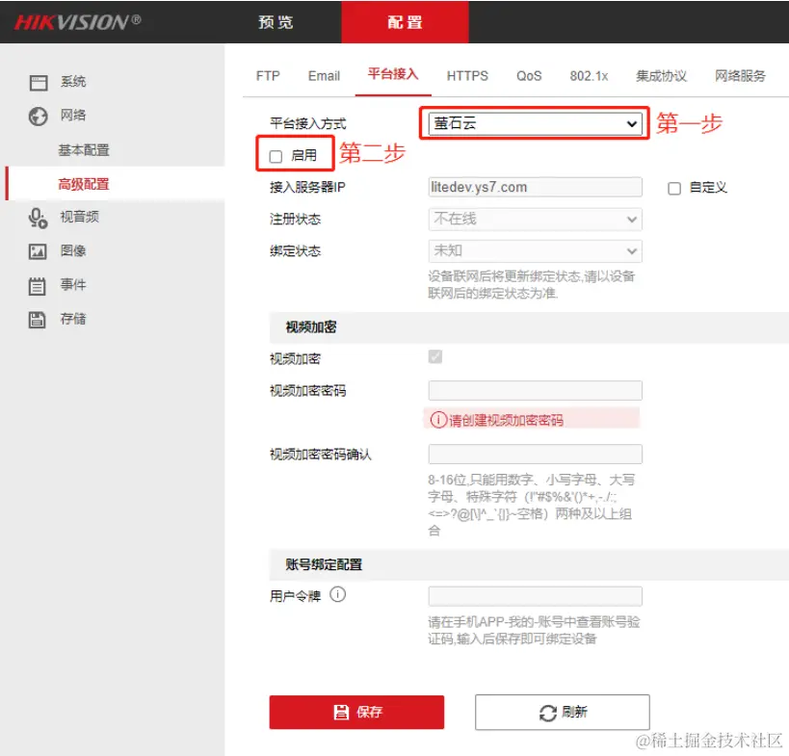Viewport: 789px width, 756px height.
Task: Switch to the FTP tab
Action: click(268, 76)
